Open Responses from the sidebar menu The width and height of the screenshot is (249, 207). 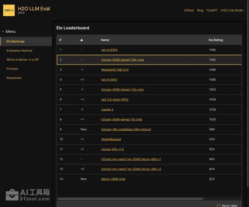(14, 78)
